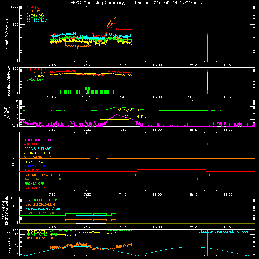Select the 25-50 keV legend label

tap(36, 17)
